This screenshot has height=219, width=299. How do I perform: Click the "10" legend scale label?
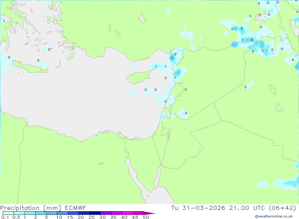coord(59,217)
